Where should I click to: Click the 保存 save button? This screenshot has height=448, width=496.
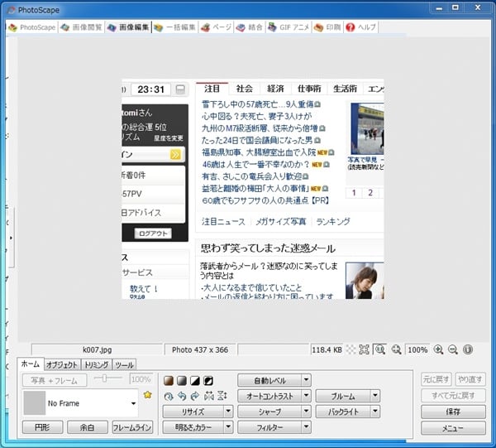[x=452, y=412]
